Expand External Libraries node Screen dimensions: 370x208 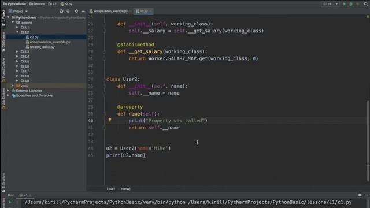pos(9,91)
